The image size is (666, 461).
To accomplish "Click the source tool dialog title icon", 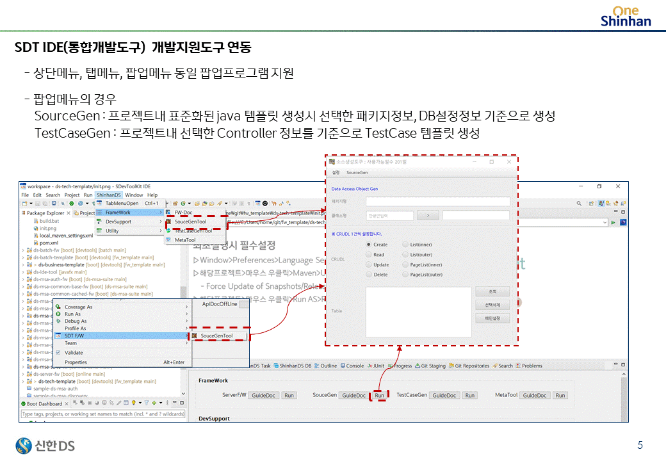I will click(332, 162).
